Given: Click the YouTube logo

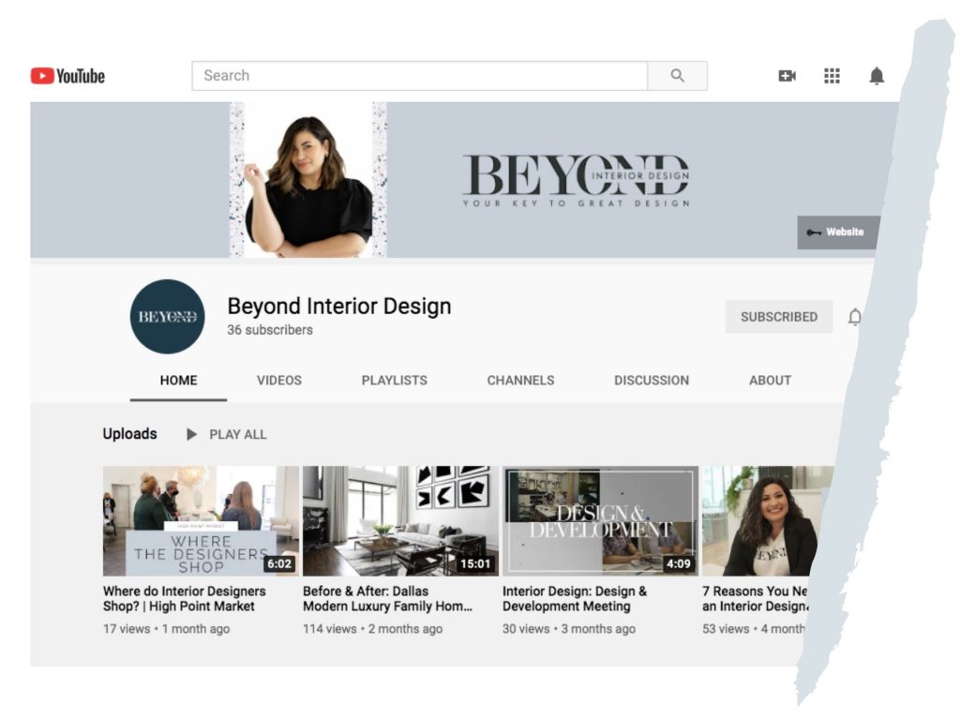Looking at the screenshot, I should pyautogui.click(x=67, y=76).
